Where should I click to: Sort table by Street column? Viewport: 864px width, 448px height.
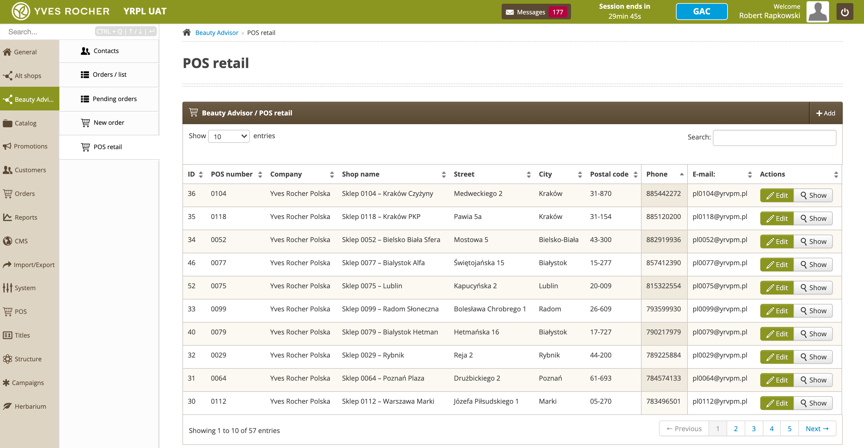tap(492, 174)
